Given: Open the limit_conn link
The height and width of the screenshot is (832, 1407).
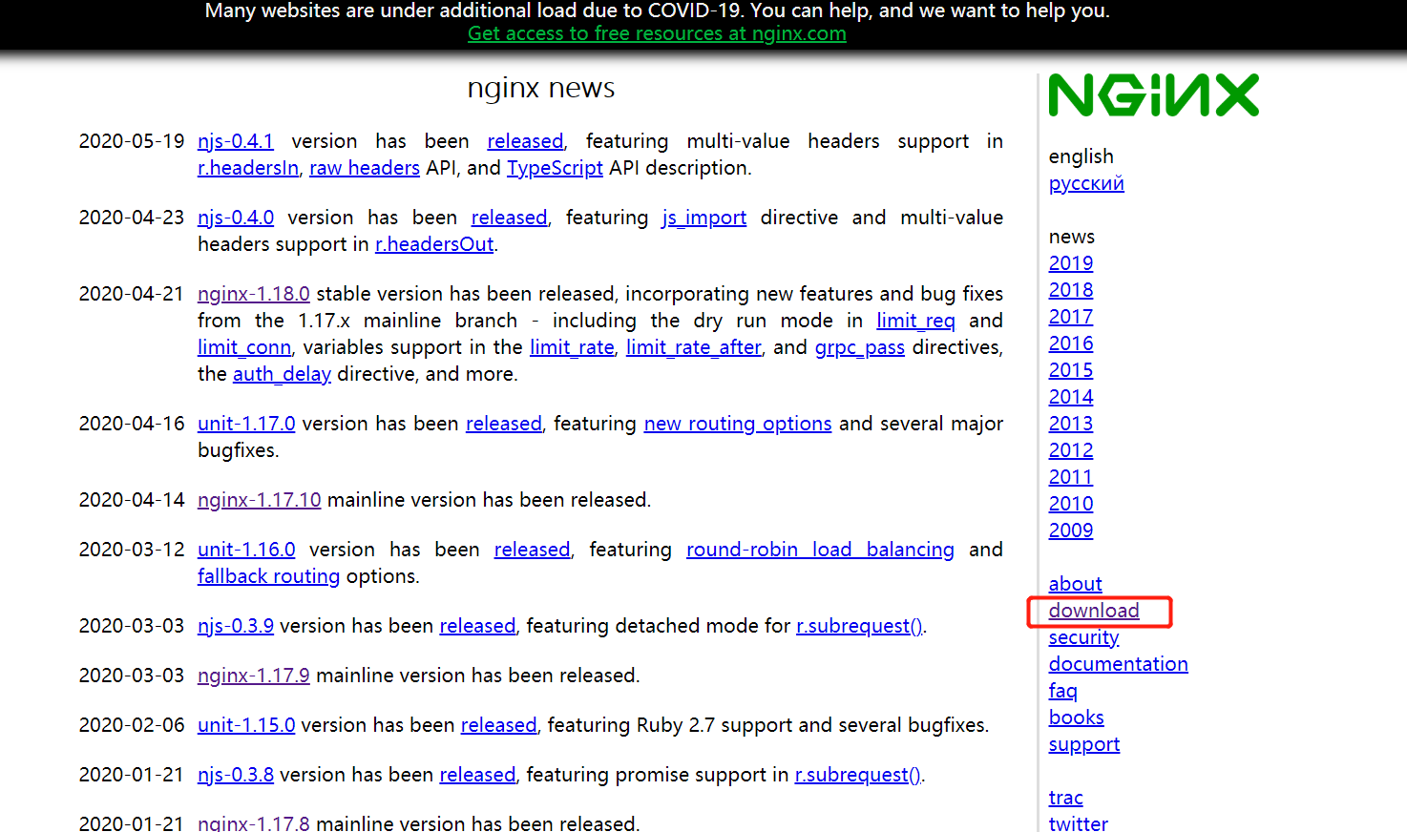Looking at the screenshot, I should pos(244,347).
